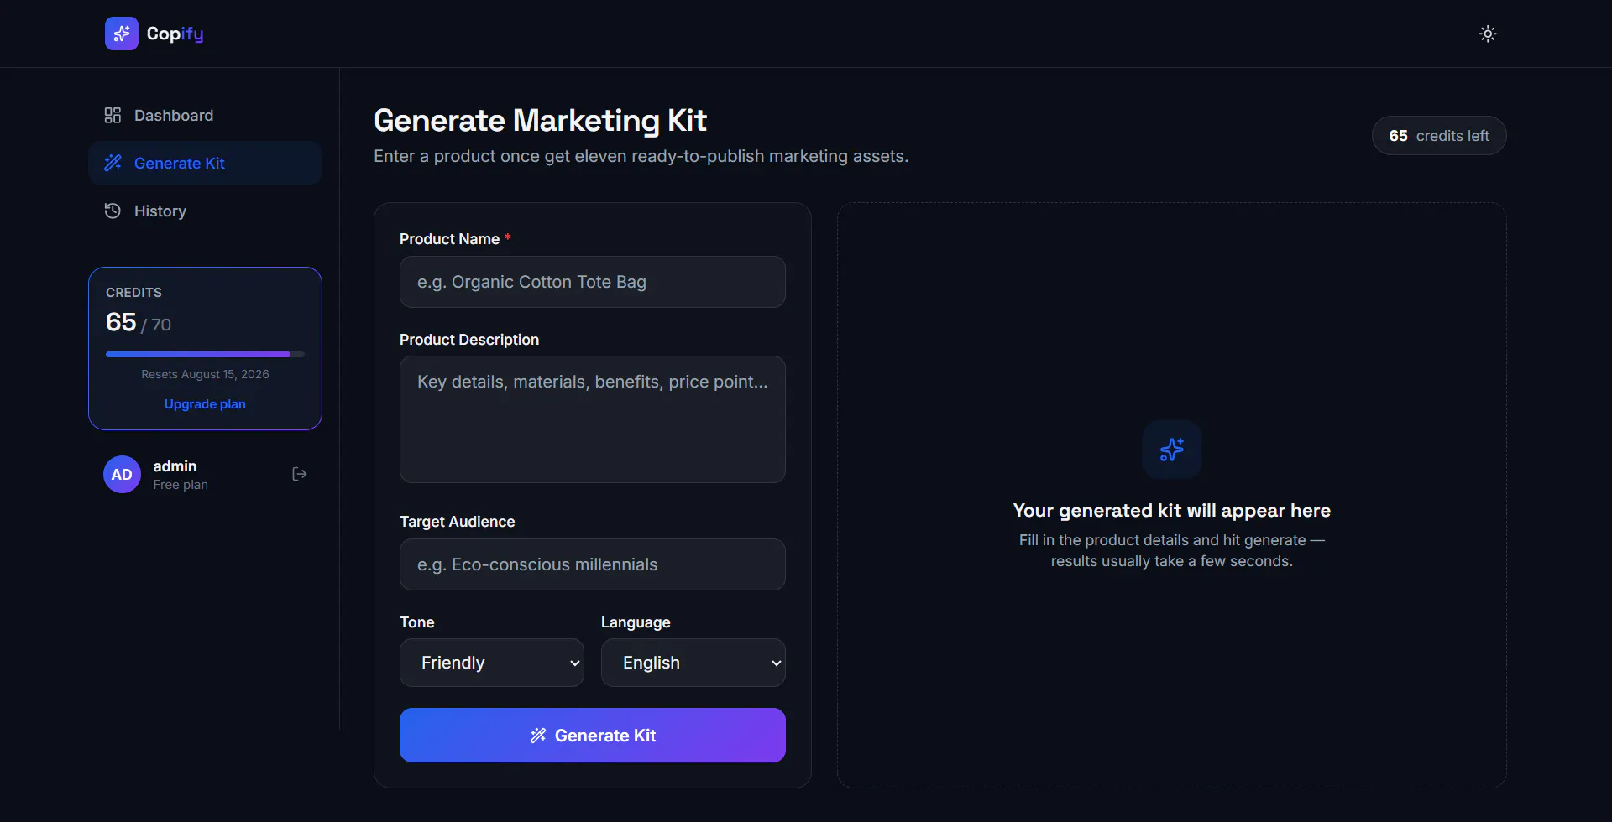
Task: Click the gradient Generate Kit button
Action: 593,735
